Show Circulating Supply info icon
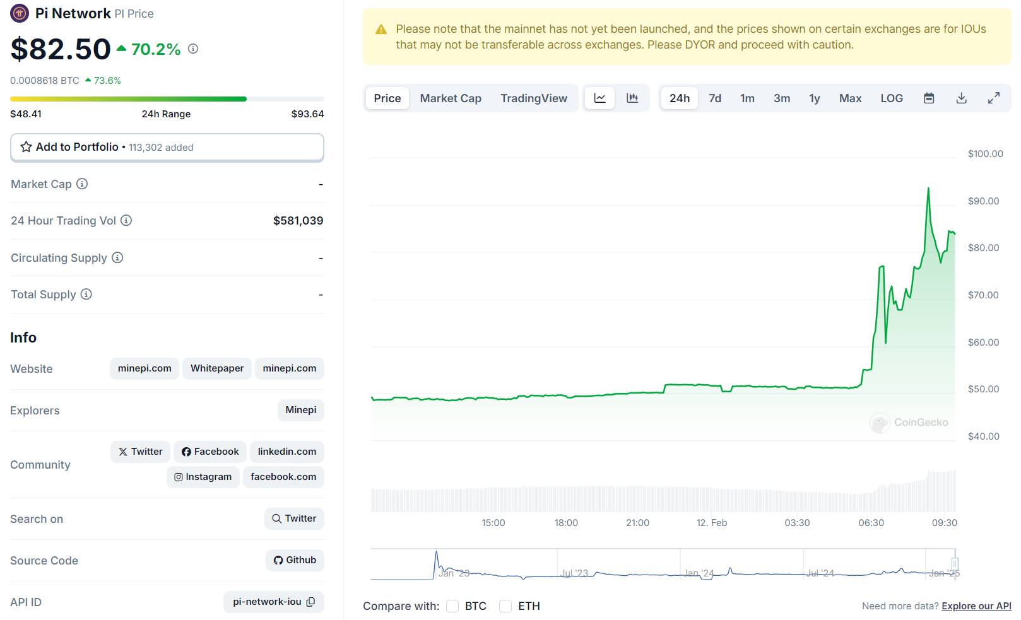 point(117,257)
